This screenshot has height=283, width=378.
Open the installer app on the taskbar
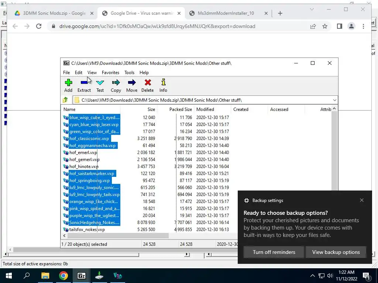click(x=99, y=276)
